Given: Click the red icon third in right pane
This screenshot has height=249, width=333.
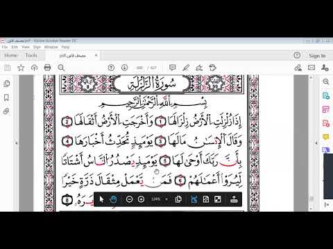Looking at the screenshot, I should (x=326, y=123).
